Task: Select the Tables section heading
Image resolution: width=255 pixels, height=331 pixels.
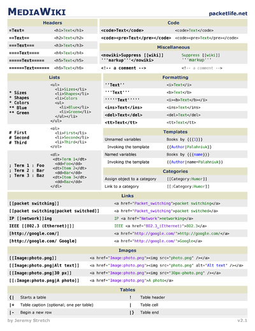Action: click(x=127, y=289)
